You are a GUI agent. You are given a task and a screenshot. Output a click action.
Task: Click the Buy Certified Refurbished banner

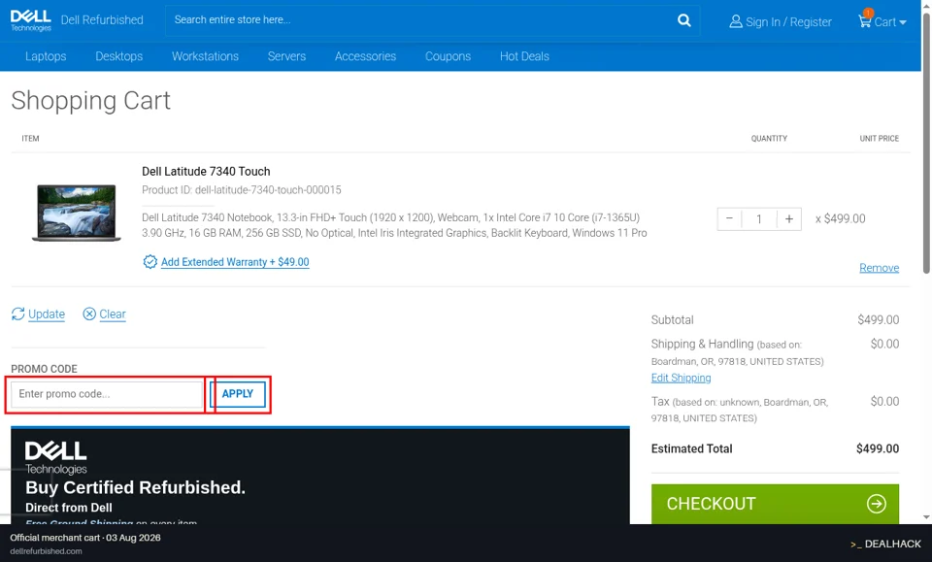319,476
